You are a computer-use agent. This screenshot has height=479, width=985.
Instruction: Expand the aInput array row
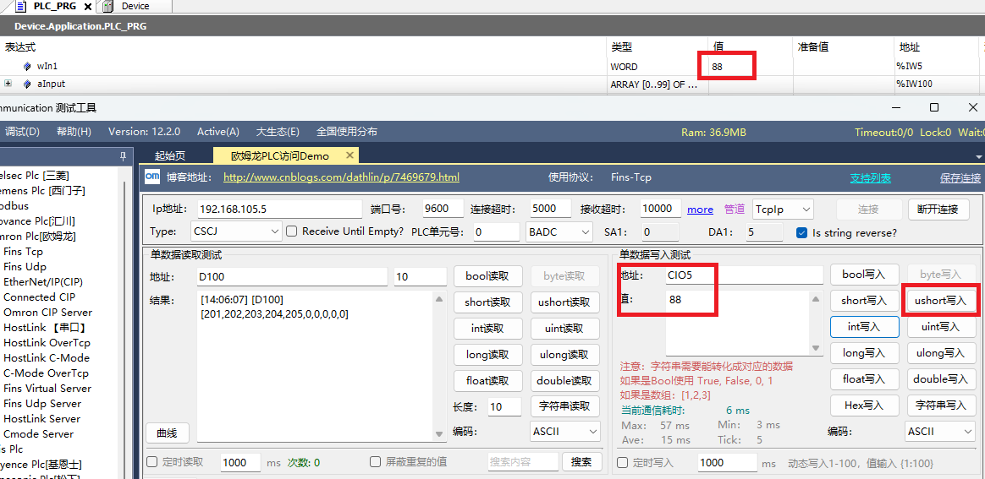[8, 84]
